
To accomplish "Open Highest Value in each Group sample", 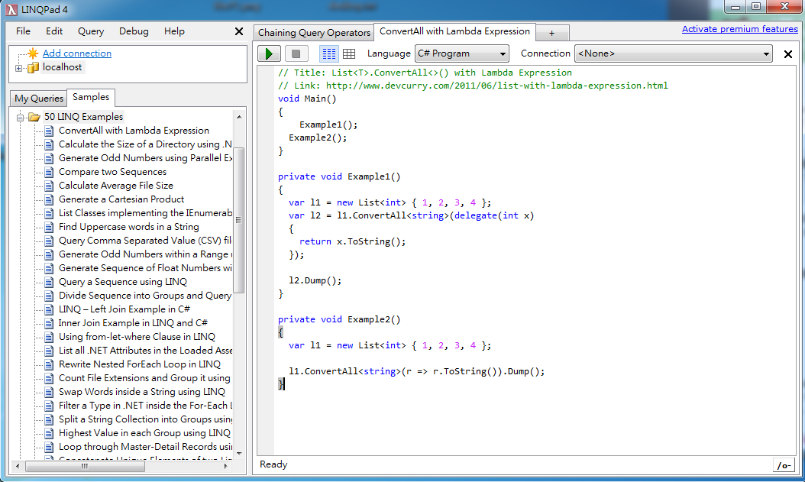I will pos(144,433).
